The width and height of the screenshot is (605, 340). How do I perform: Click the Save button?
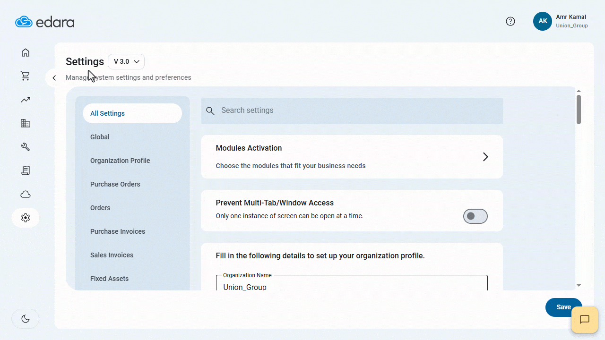click(x=563, y=307)
